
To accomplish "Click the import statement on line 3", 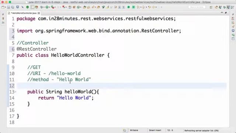I will [x=99, y=31].
